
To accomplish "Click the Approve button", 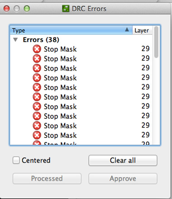I will [123, 179].
